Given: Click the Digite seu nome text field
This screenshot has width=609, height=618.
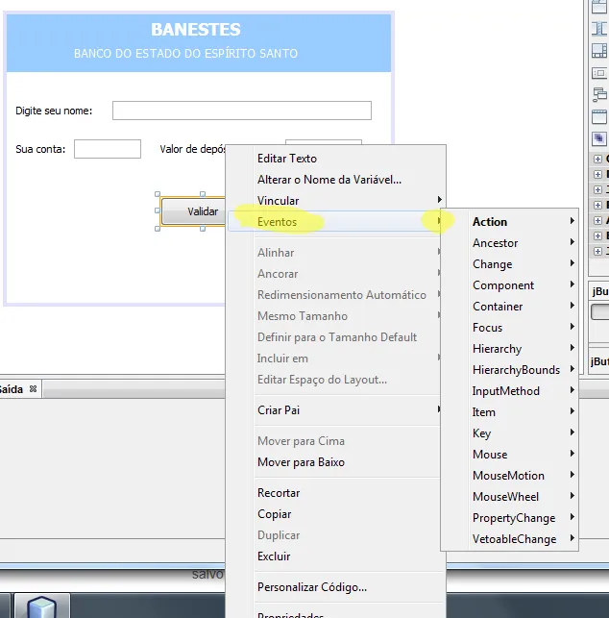Looking at the screenshot, I should [x=242, y=111].
